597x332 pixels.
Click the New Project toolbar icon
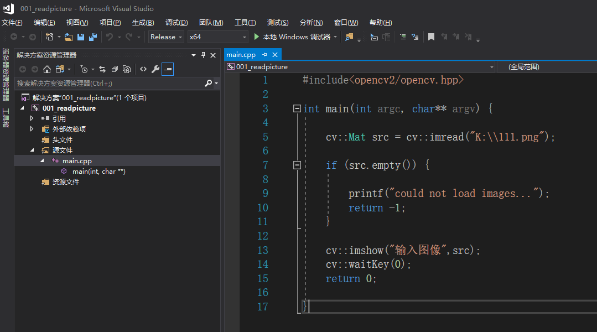pos(49,37)
